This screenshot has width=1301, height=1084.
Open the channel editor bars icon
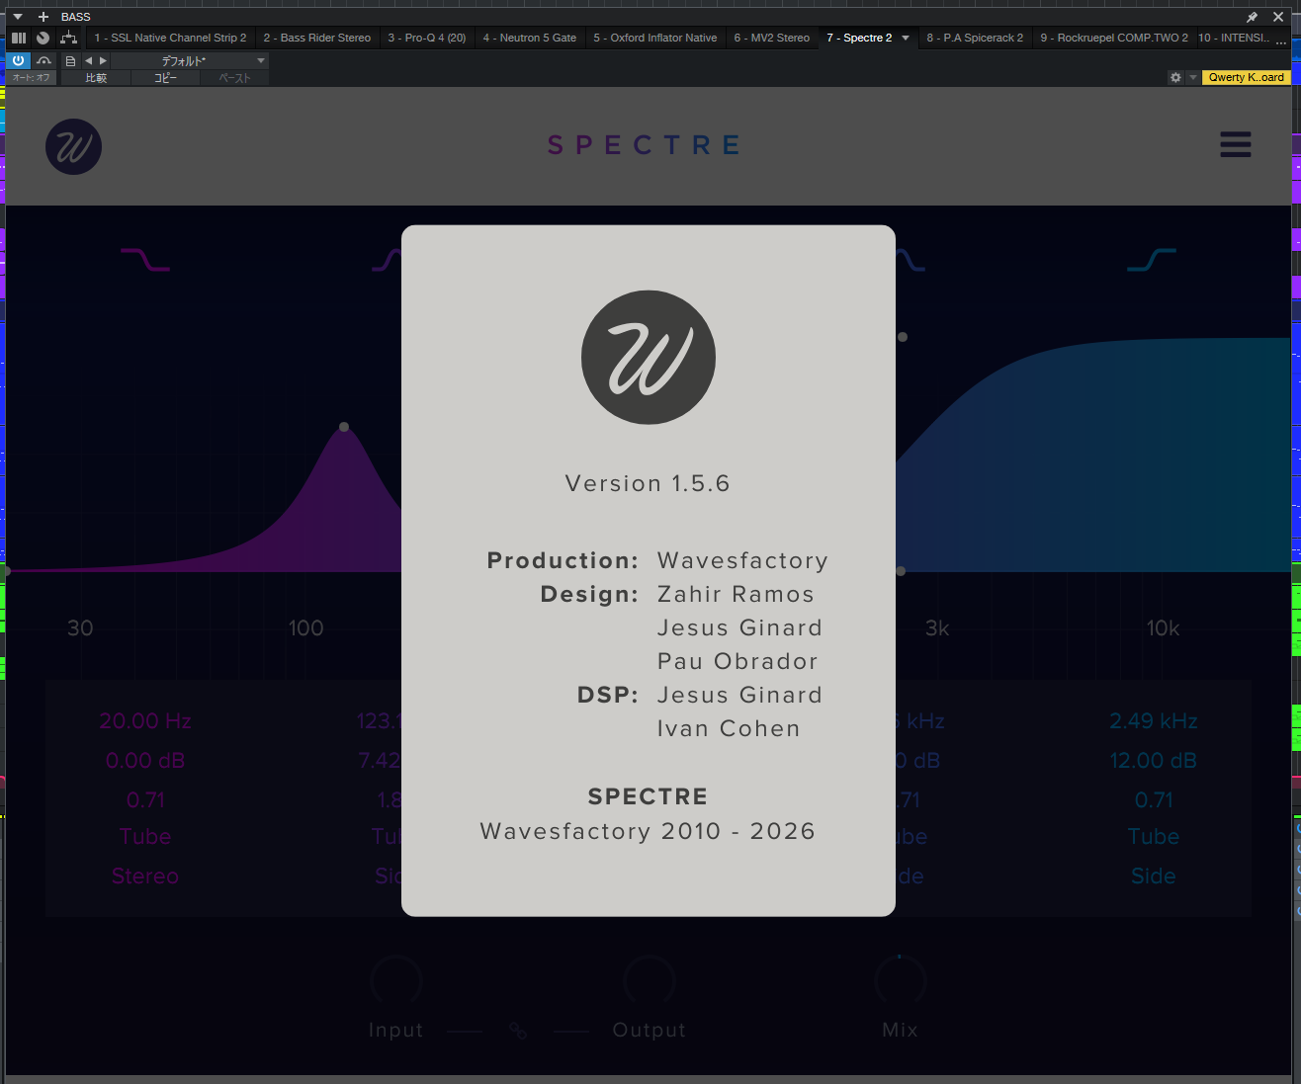19,38
